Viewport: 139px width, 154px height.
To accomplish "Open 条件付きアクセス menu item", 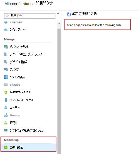I will coord(20,92).
